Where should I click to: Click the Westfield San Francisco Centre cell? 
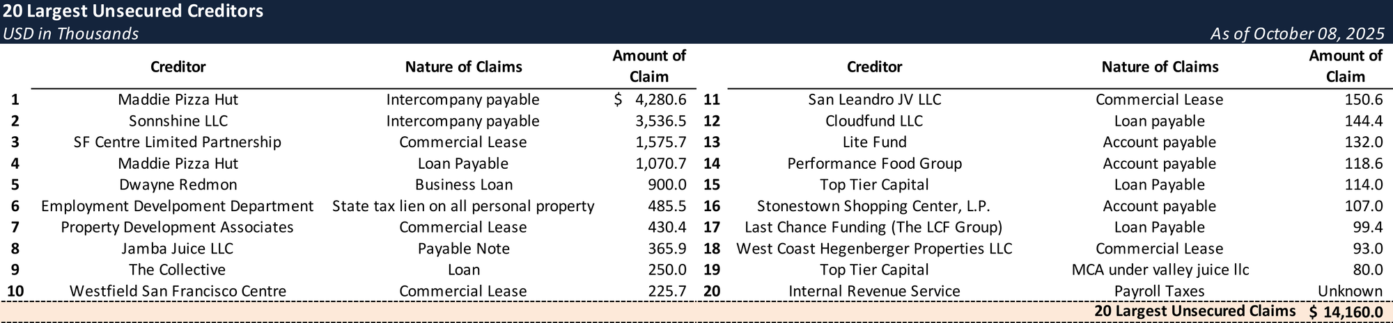[178, 291]
